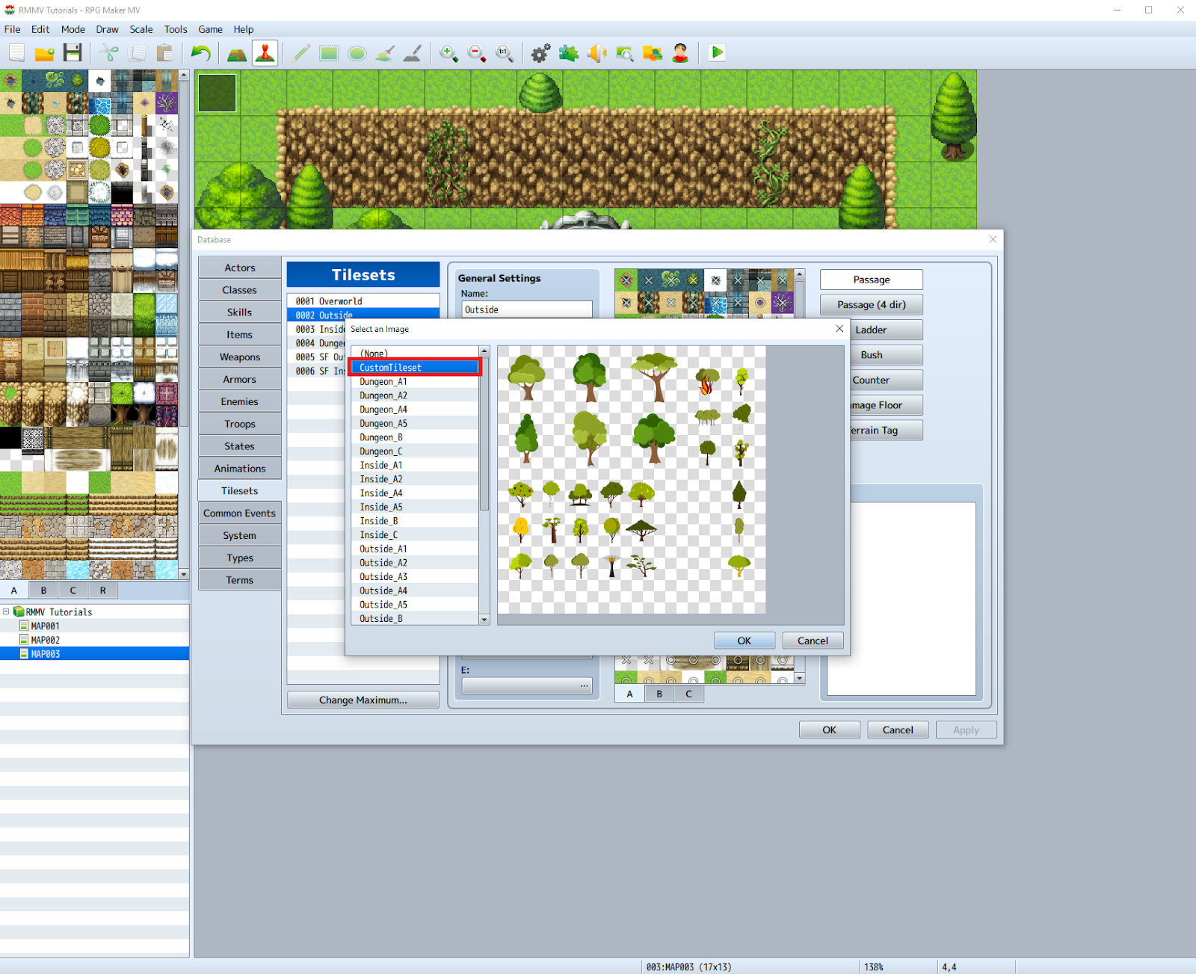Click the tileset Name input field
The image size is (1196, 974).
coord(527,309)
